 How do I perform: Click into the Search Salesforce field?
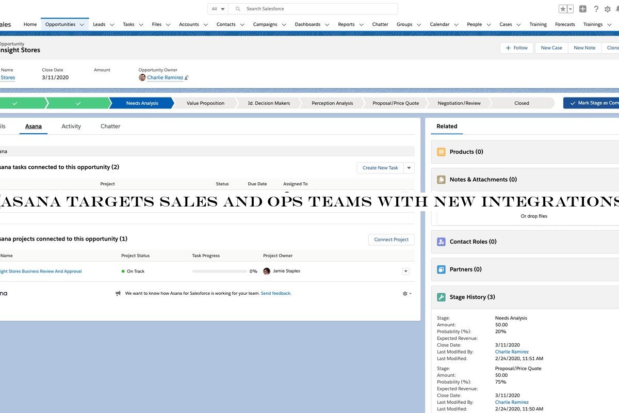[313, 9]
